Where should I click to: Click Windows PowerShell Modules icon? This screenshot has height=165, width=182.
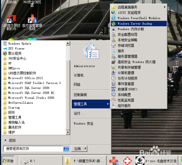click(114, 18)
